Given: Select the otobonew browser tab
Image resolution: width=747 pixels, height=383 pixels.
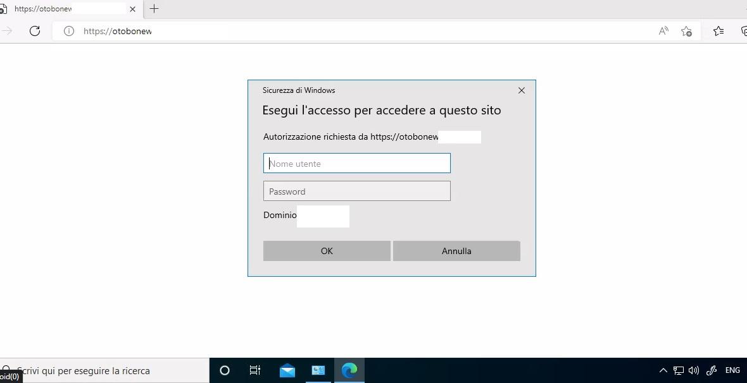Looking at the screenshot, I should pyautogui.click(x=63, y=9).
